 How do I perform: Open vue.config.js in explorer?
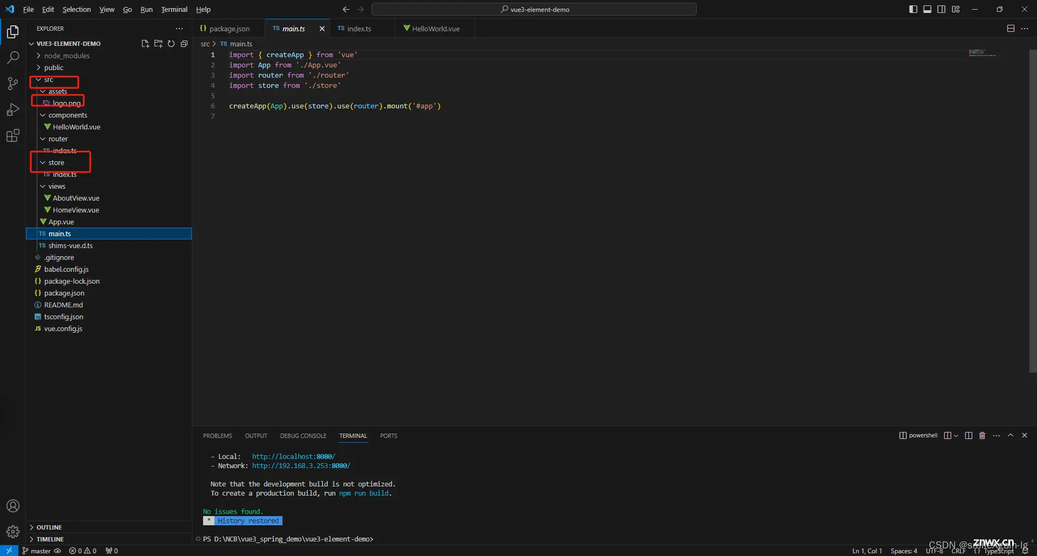pyautogui.click(x=63, y=328)
